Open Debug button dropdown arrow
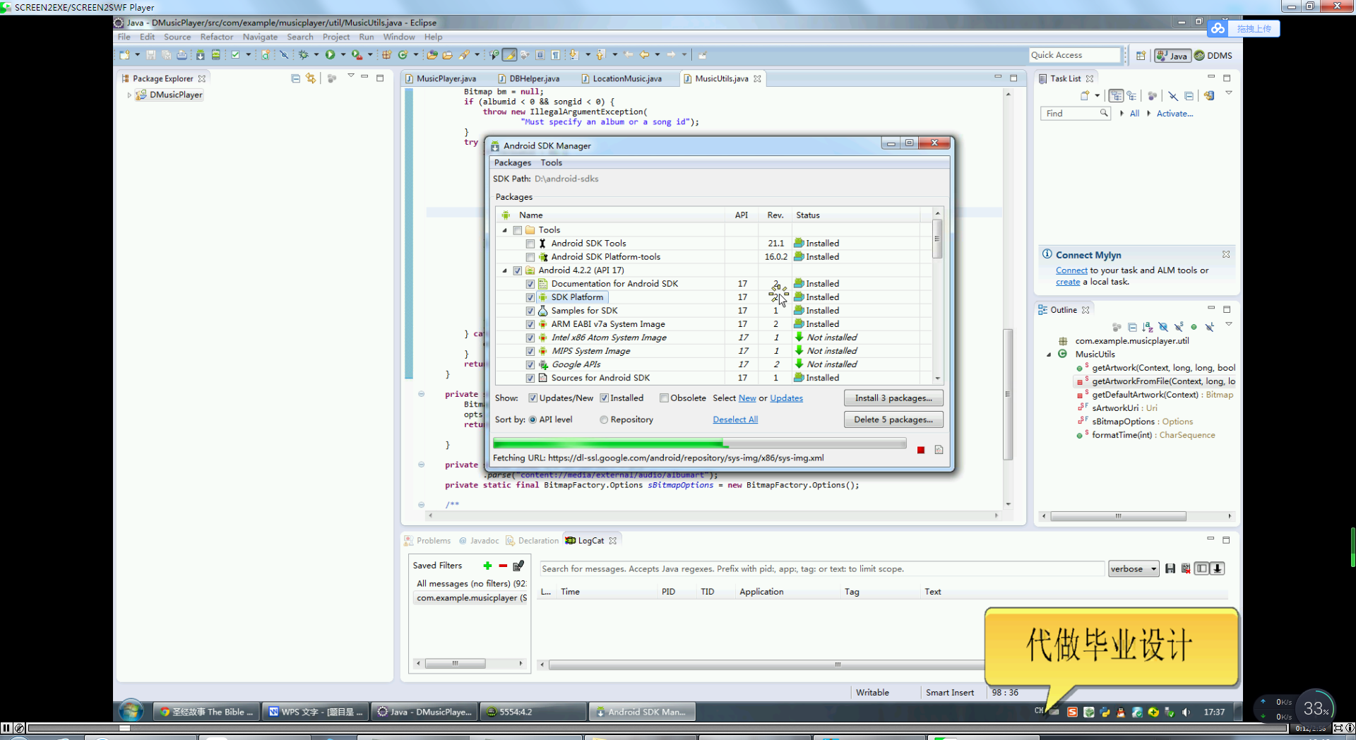 point(316,54)
